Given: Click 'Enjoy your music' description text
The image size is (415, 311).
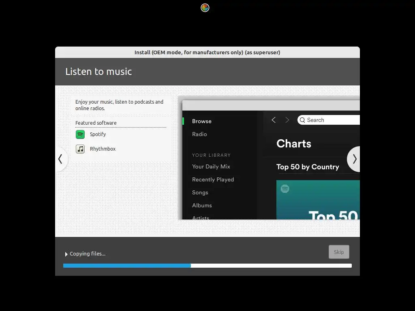Looking at the screenshot, I should [x=120, y=105].
